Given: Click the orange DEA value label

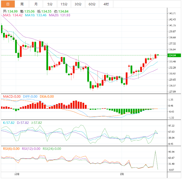Looking at the screenshot, I should point(47,97).
